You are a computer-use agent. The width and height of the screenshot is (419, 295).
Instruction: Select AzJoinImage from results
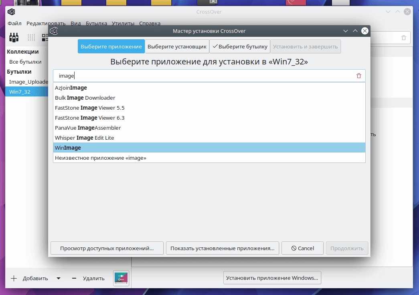click(x=209, y=88)
